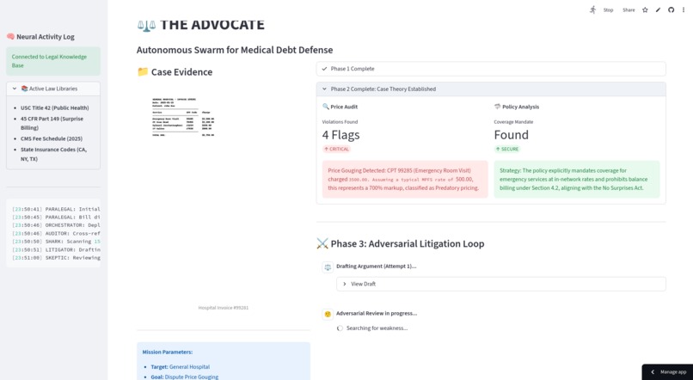Click 'Connected to Legal Knowledge Base' status

(x=53, y=61)
